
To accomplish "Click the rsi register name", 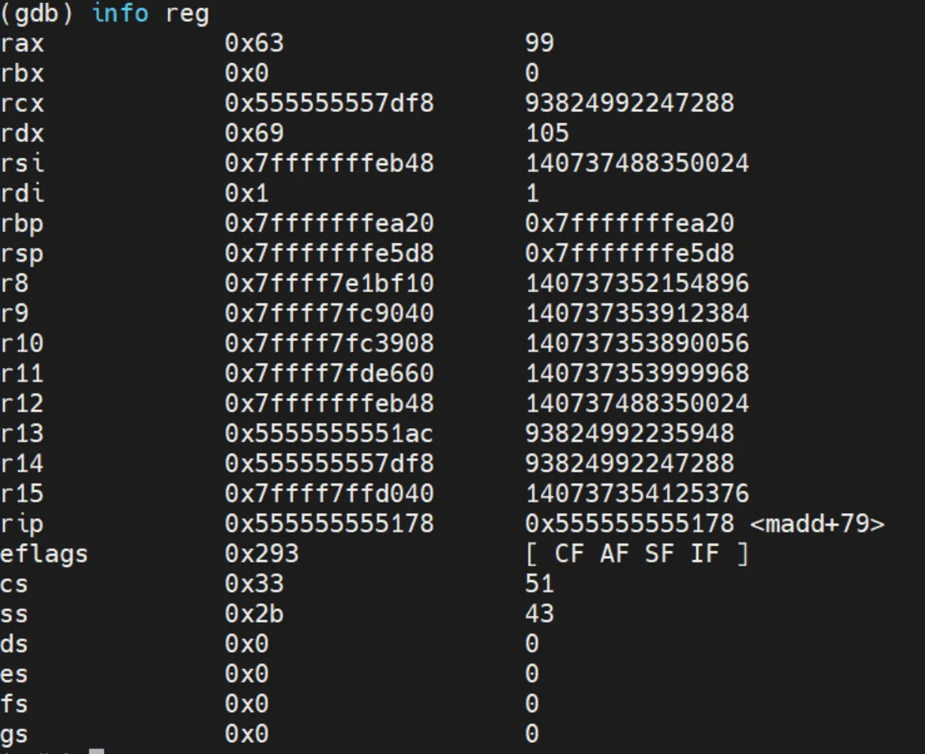I will 22,164.
